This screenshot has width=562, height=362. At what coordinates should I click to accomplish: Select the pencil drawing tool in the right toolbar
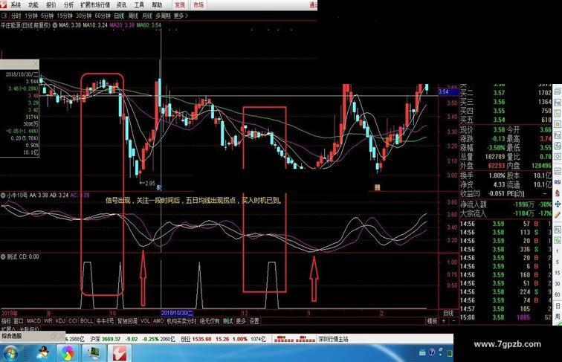coord(558,215)
